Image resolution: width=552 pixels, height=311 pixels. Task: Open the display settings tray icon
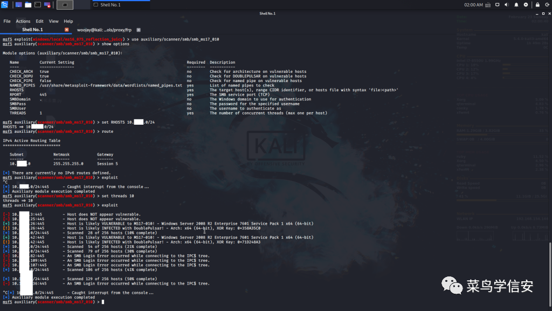pyautogui.click(x=497, y=4)
